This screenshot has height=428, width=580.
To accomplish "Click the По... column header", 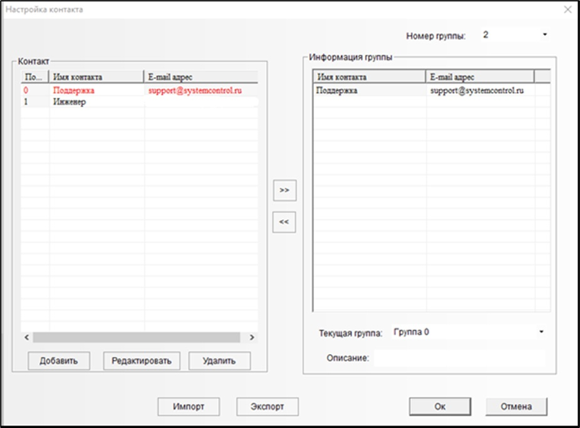I will pos(35,77).
